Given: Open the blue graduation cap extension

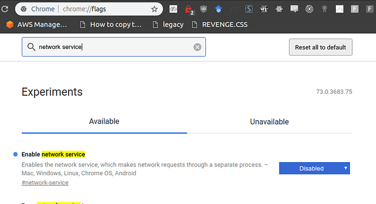Looking at the screenshot, I should click(x=219, y=9).
